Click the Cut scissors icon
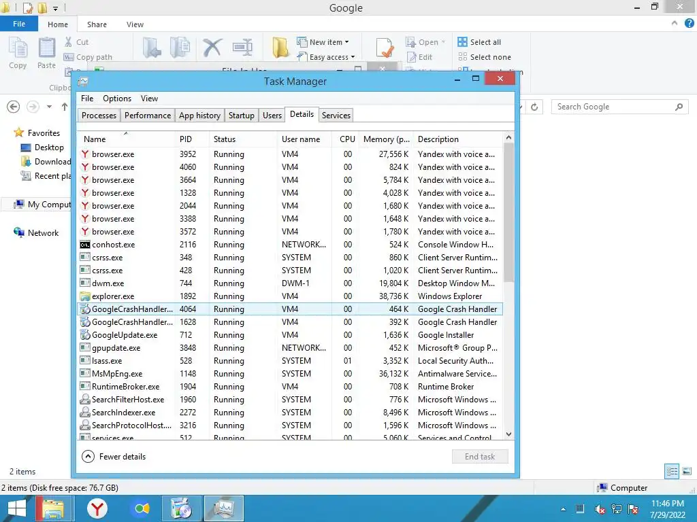The image size is (697, 522). (x=68, y=41)
